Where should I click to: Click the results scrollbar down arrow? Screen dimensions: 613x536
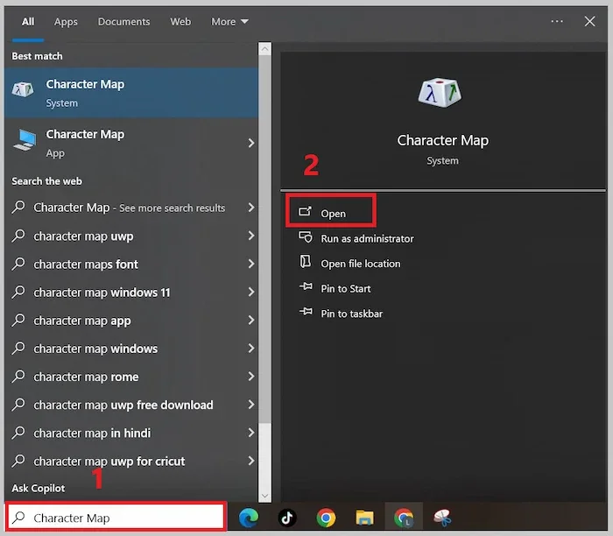[264, 496]
